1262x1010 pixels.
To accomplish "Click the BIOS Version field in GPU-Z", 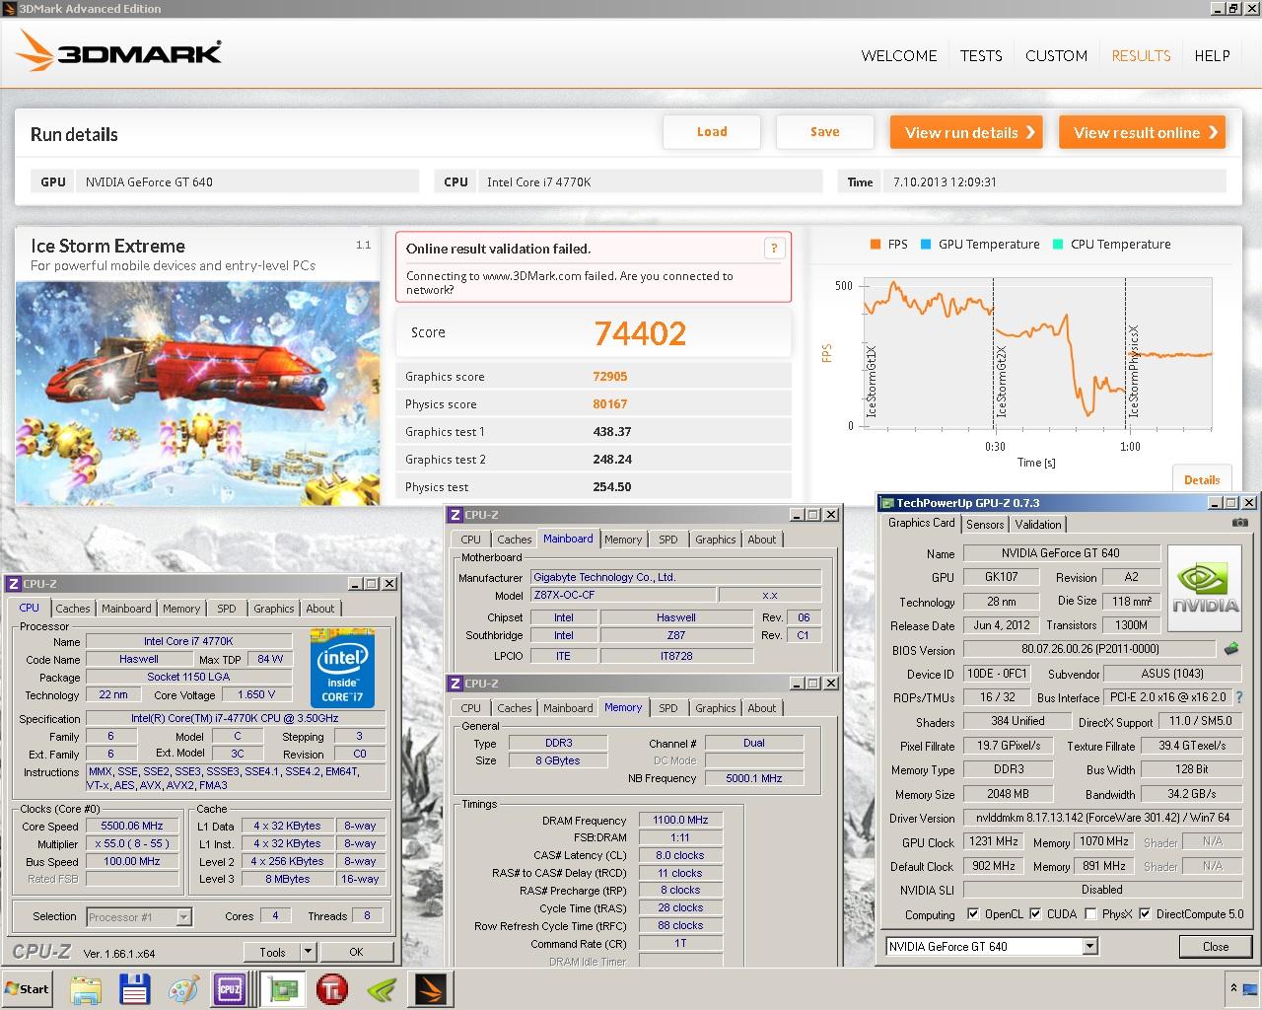I will (1089, 649).
